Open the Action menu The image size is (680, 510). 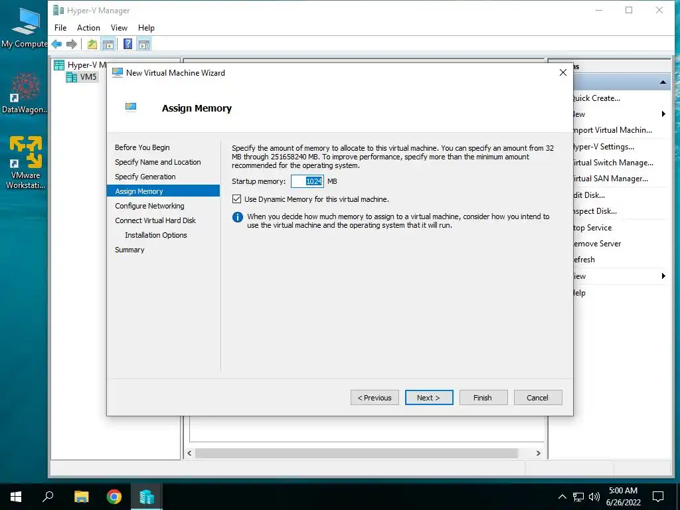tap(88, 28)
